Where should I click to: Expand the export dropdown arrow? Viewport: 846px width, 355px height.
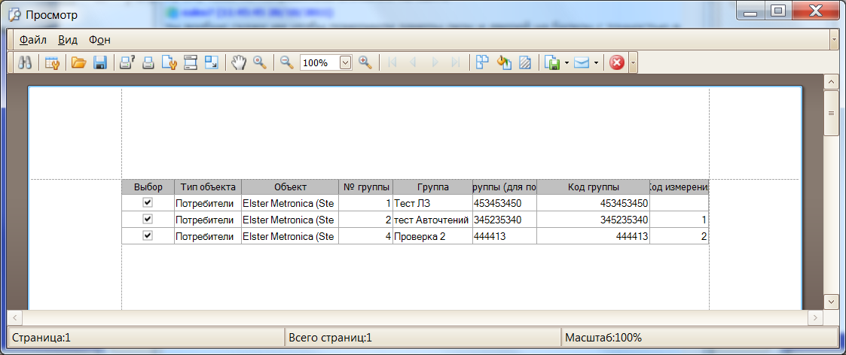tap(567, 63)
